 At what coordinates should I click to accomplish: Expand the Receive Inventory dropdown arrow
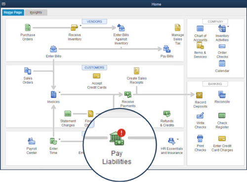81,26
